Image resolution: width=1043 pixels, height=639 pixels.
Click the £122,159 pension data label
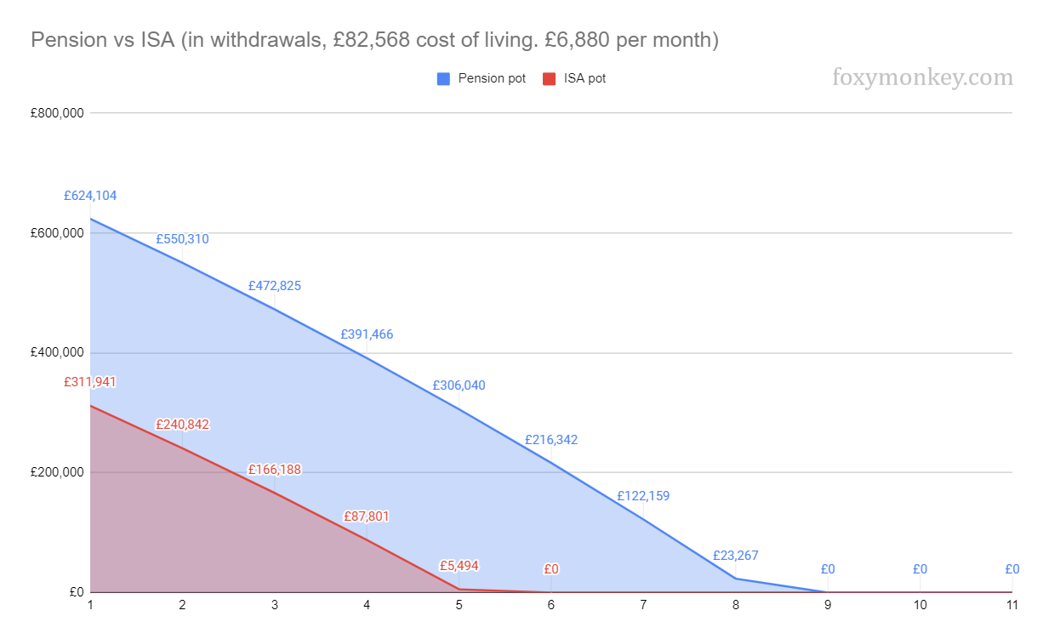643,496
